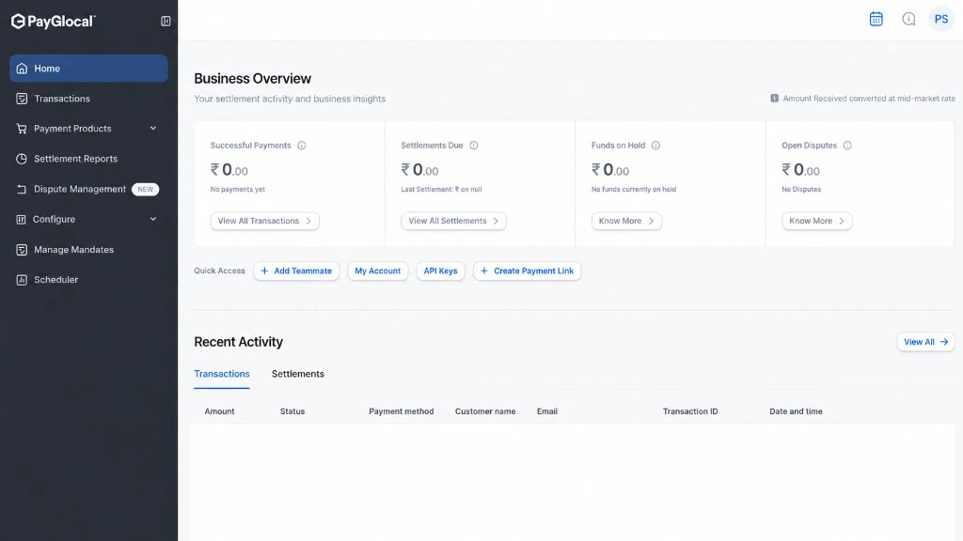963x541 pixels.
Task: Click the Email column header
Action: point(547,411)
